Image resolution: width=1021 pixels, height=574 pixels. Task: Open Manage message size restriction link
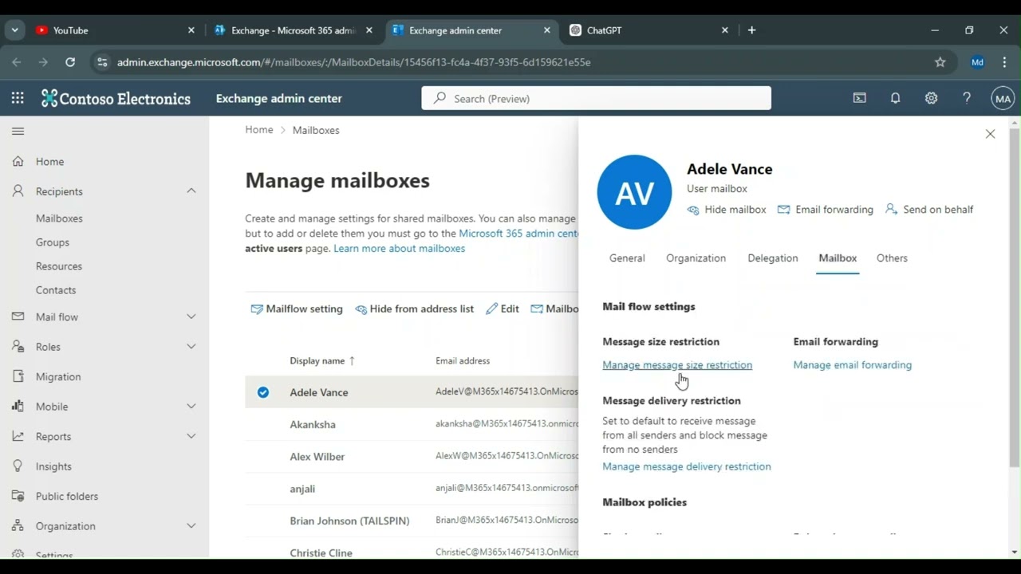click(677, 365)
